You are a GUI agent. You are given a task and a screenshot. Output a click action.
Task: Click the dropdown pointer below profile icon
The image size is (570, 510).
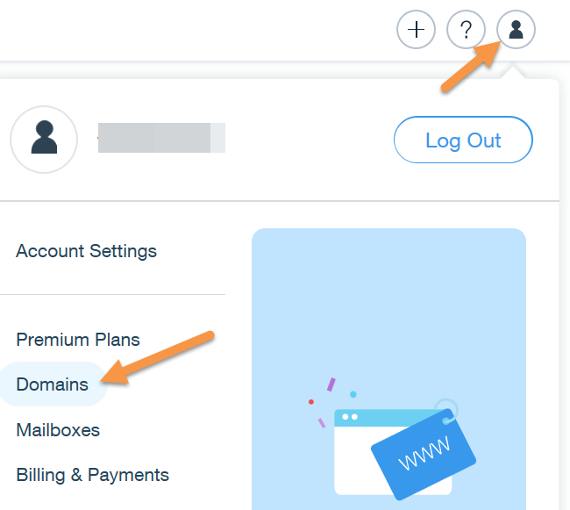[x=517, y=73]
